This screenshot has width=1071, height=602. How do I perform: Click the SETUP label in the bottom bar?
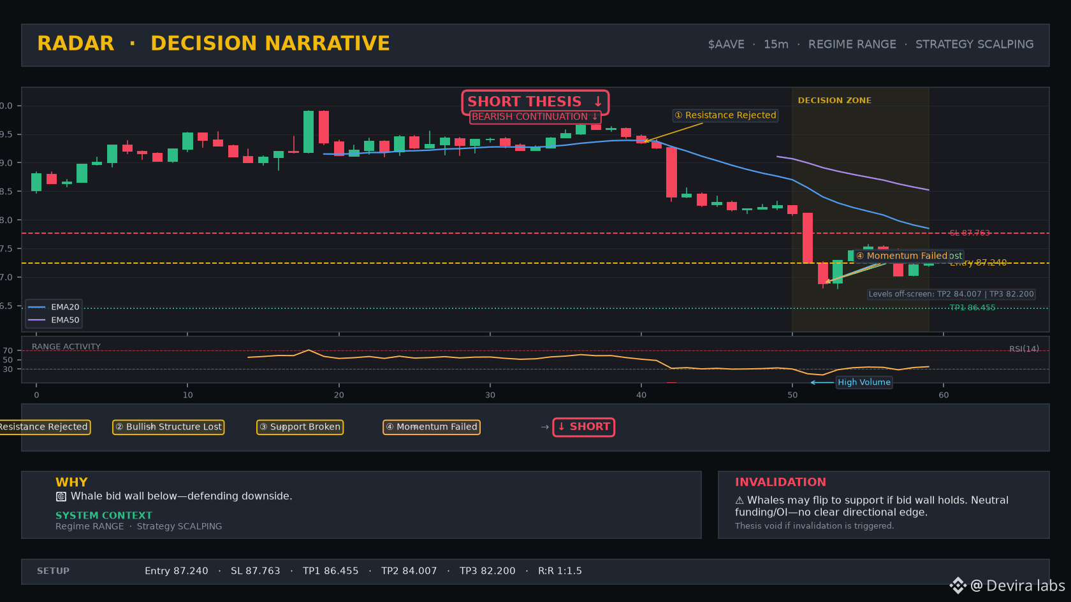tap(53, 571)
